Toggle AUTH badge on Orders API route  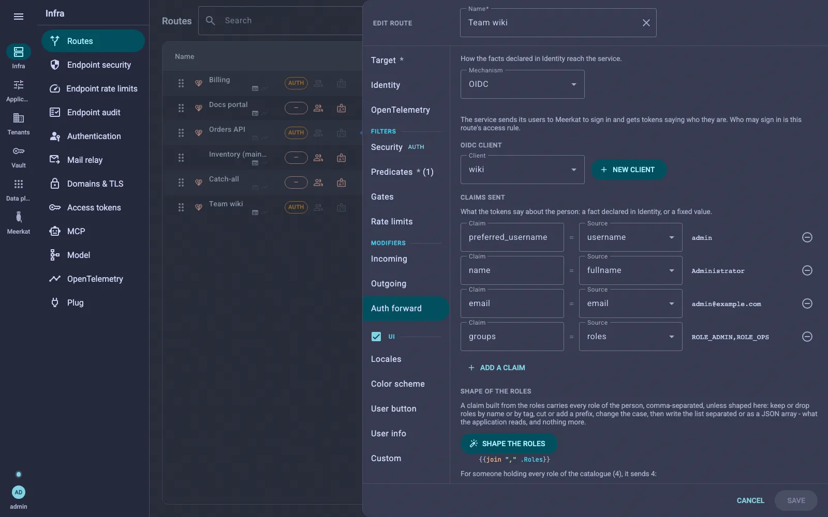[x=296, y=133]
